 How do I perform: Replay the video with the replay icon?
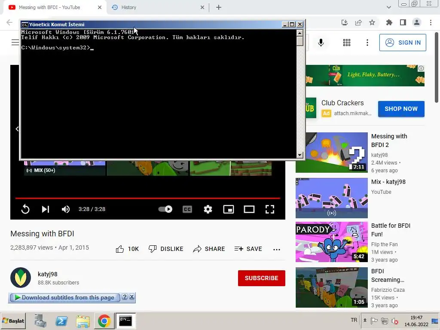coord(25,209)
